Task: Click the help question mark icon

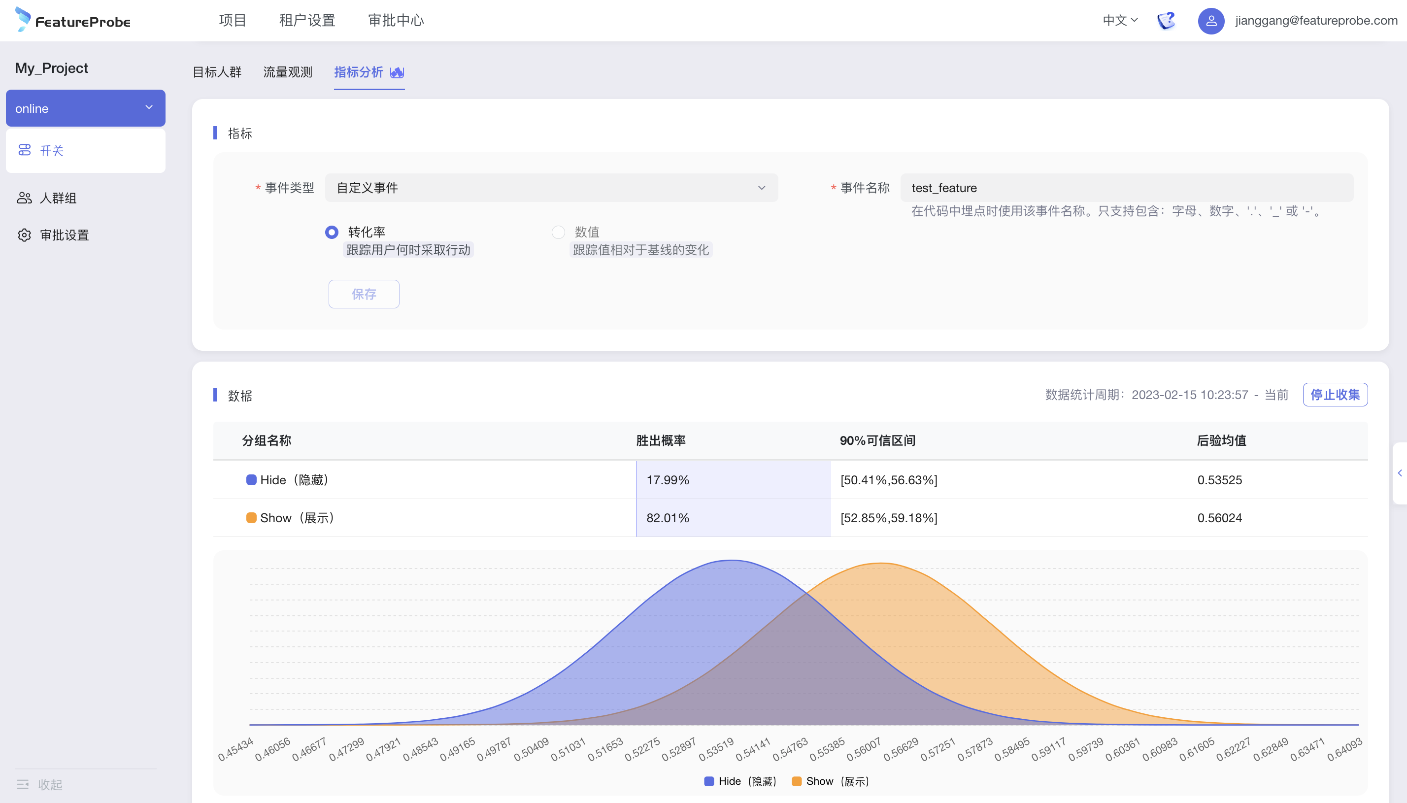Action: pos(1166,20)
